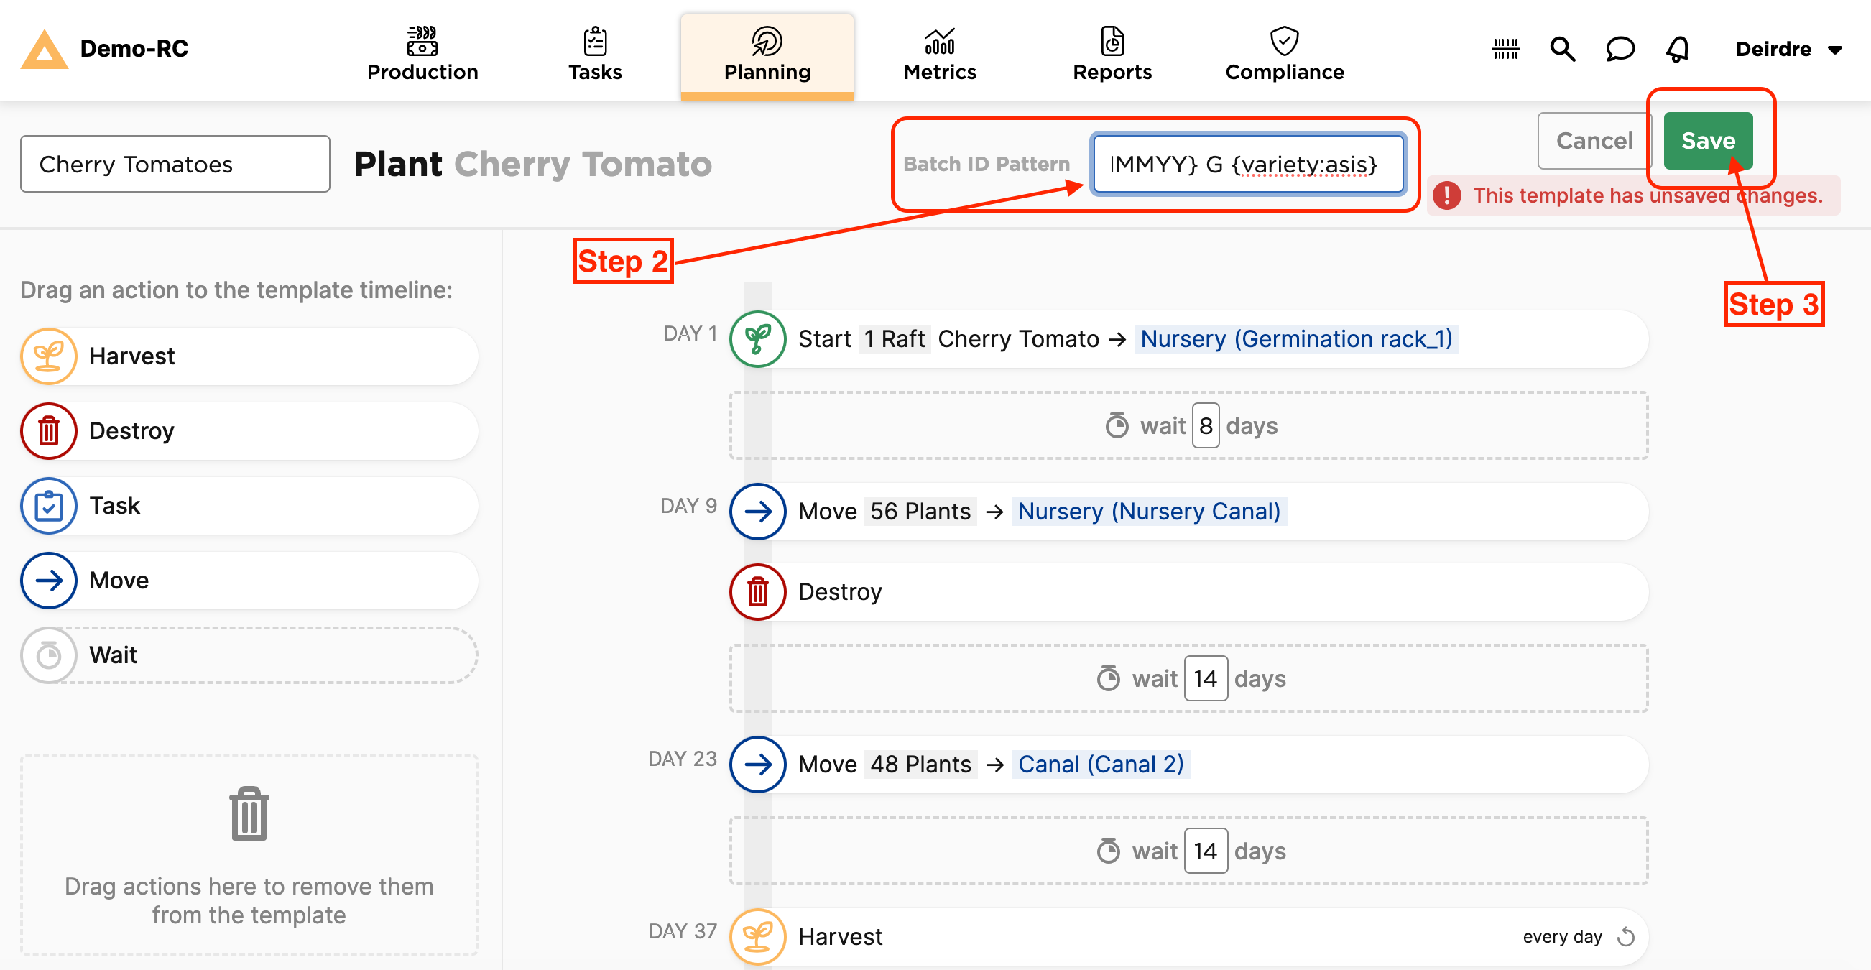Click the Batch ID Pattern input field
Image resolution: width=1871 pixels, height=970 pixels.
coord(1245,163)
